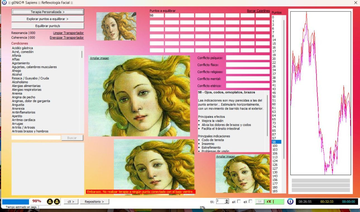Click the Equilibrar punto/s button
The width and height of the screenshot is (360, 212).
[48, 26]
